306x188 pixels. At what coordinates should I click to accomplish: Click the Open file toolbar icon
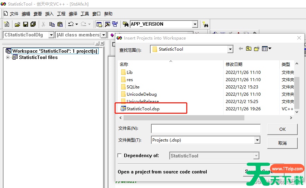tap(17, 24)
